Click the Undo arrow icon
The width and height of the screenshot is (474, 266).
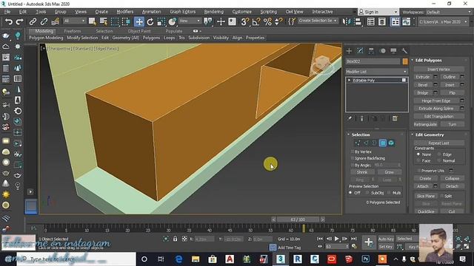pyautogui.click(x=9, y=21)
